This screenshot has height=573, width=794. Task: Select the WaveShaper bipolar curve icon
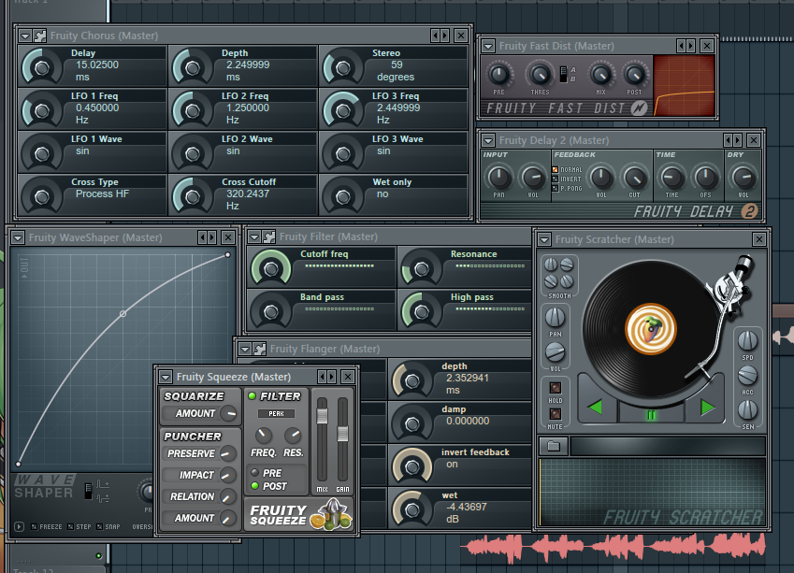point(102,498)
